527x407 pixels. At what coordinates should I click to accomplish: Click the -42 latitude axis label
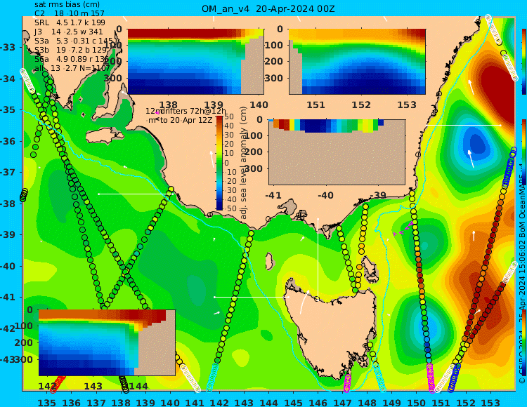(8, 328)
